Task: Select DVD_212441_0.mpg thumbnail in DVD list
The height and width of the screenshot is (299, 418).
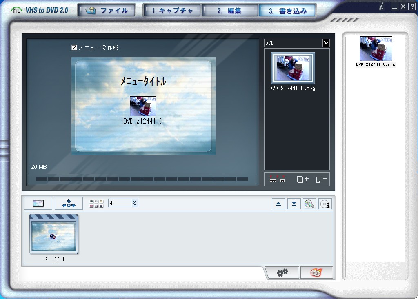Action: [293, 68]
